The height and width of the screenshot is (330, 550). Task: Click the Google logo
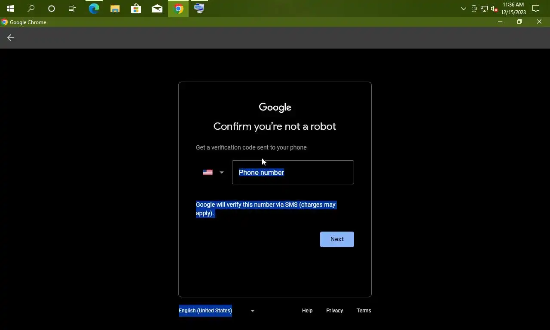point(275,107)
